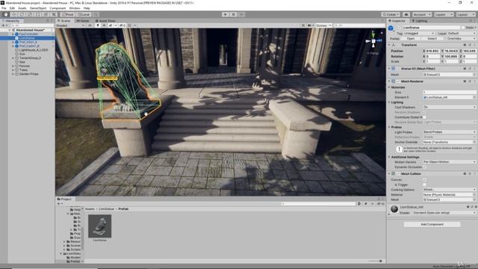Select the Hand tool in Unity toolbar
This screenshot has width=478, height=269.
pos(5,14)
